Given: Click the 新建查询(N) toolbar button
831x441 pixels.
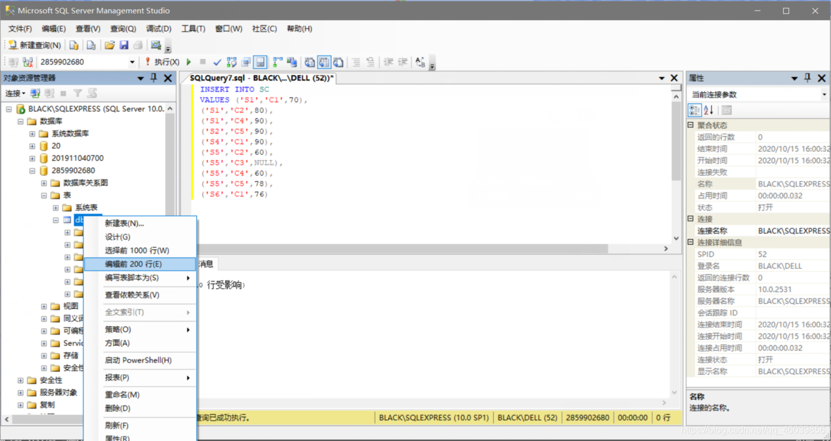Looking at the screenshot, I should coord(34,45).
